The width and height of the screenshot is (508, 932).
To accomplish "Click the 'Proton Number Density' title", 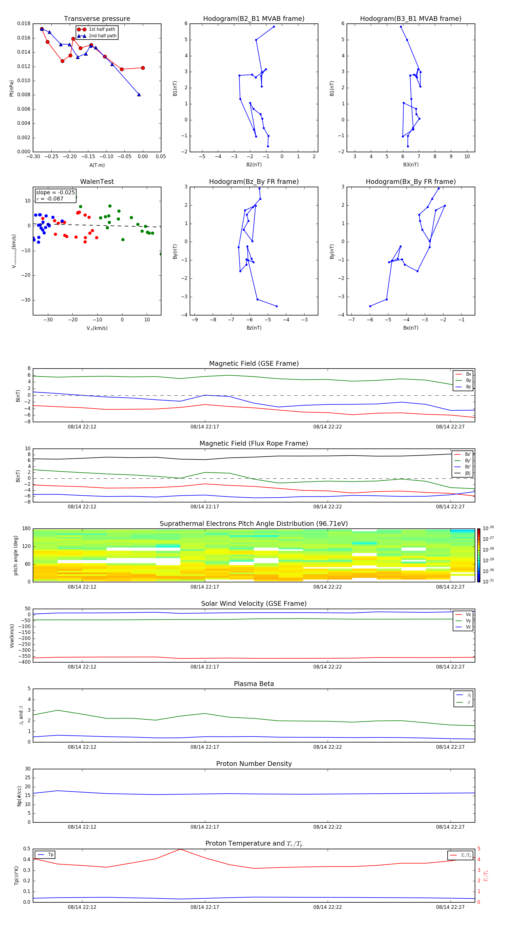I will (254, 764).
